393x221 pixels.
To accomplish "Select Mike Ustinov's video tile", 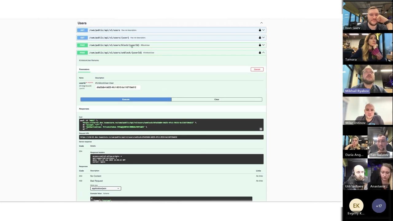I will pos(368,111).
